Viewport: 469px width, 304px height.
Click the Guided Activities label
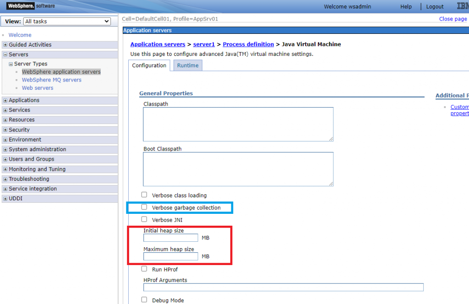point(30,45)
